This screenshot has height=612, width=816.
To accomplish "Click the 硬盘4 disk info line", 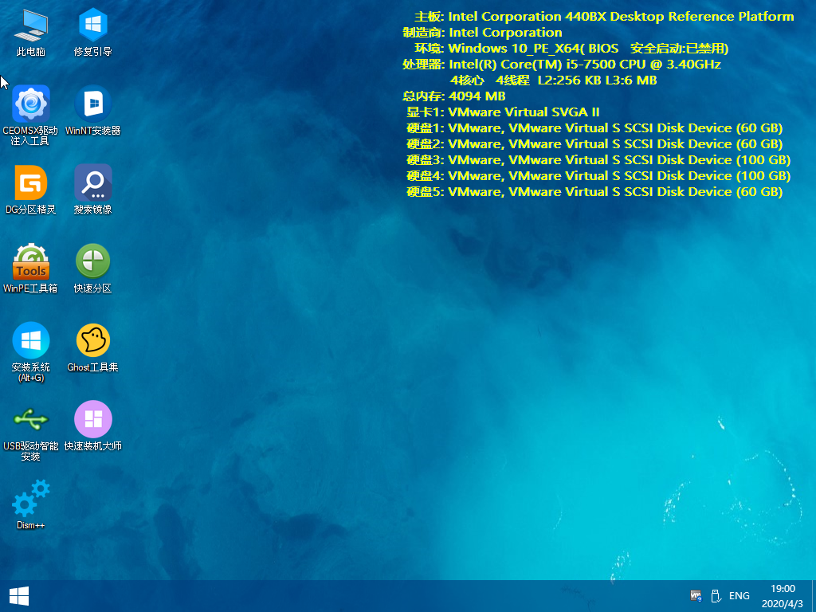I will pyautogui.click(x=598, y=176).
